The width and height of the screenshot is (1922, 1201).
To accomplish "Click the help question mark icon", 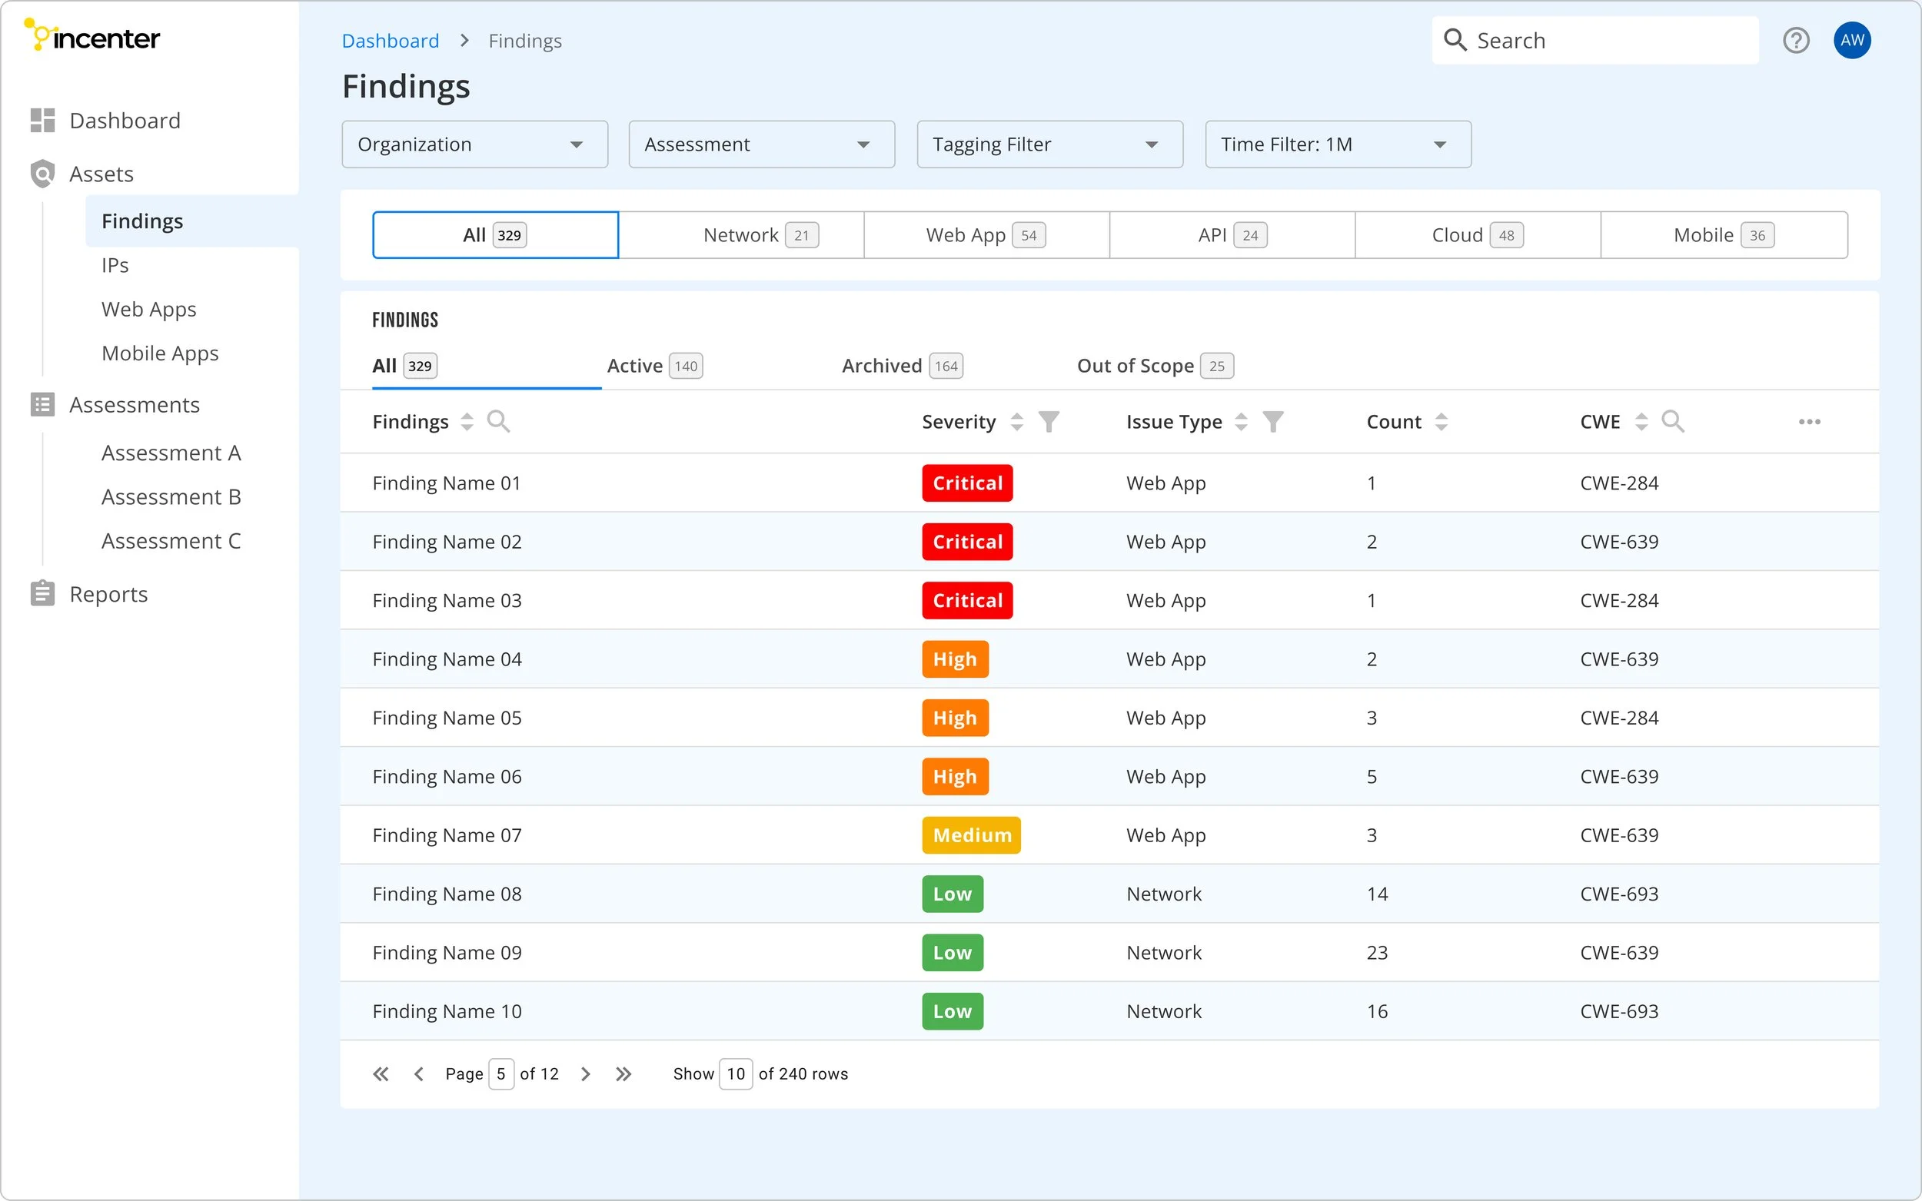I will (1796, 41).
